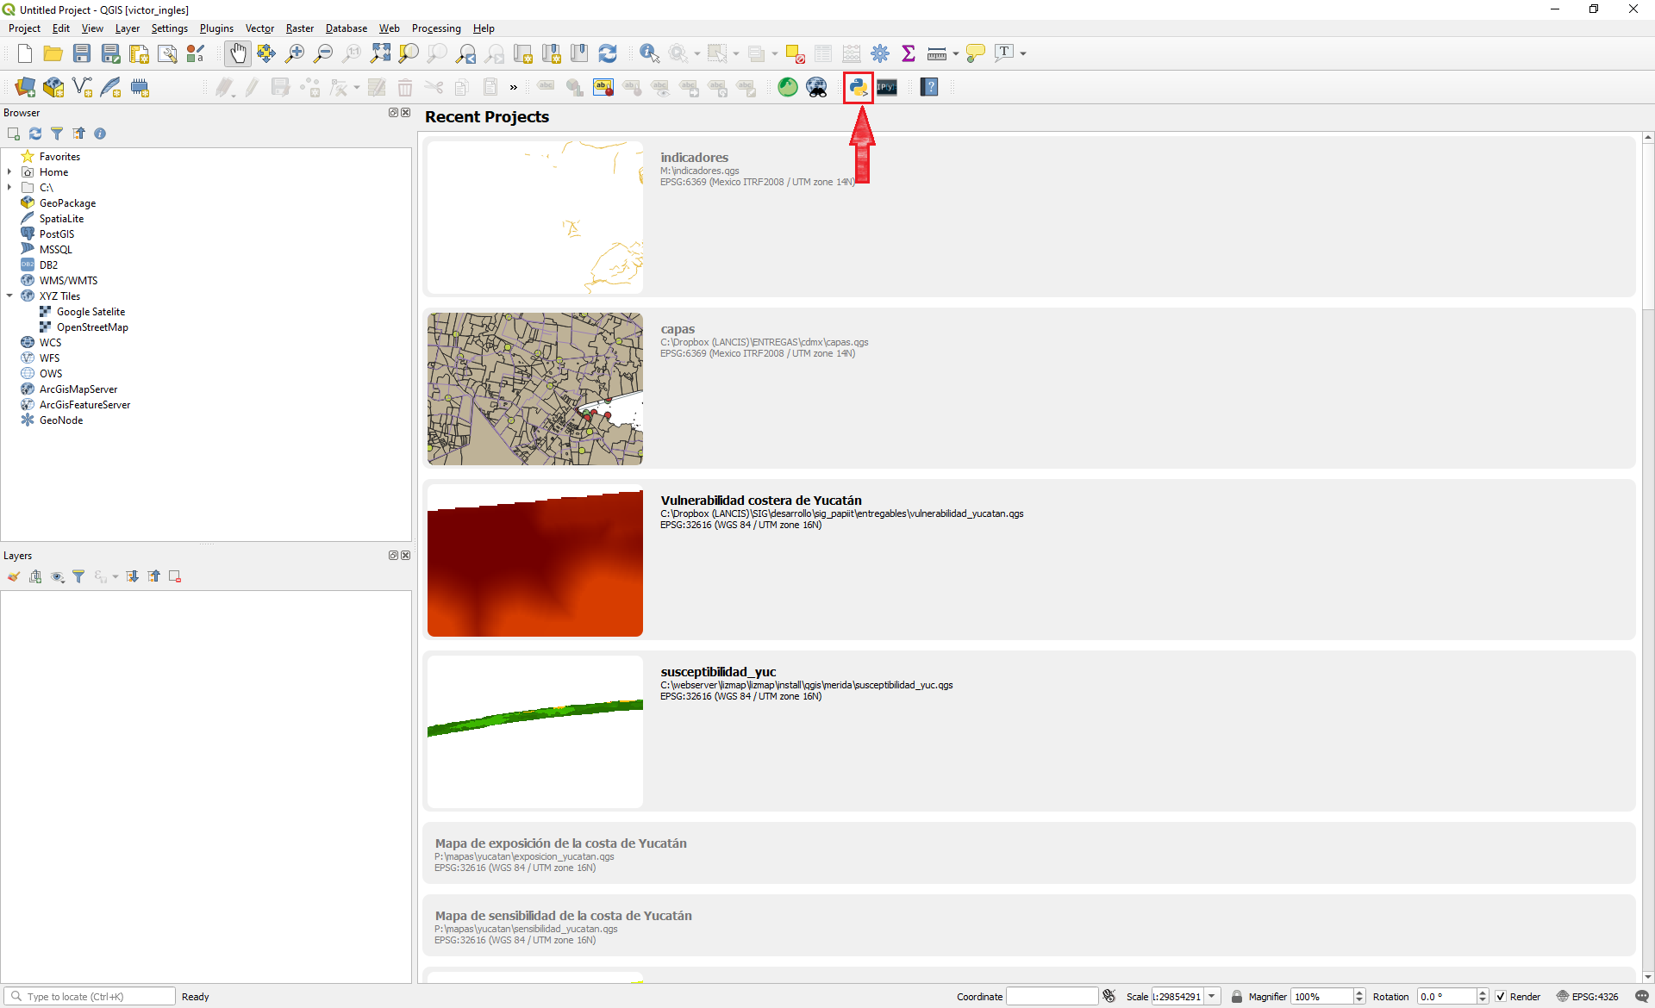The image size is (1655, 1008).
Task: Open Layer Styling paintbrush in Layers panel
Action: coord(14,576)
